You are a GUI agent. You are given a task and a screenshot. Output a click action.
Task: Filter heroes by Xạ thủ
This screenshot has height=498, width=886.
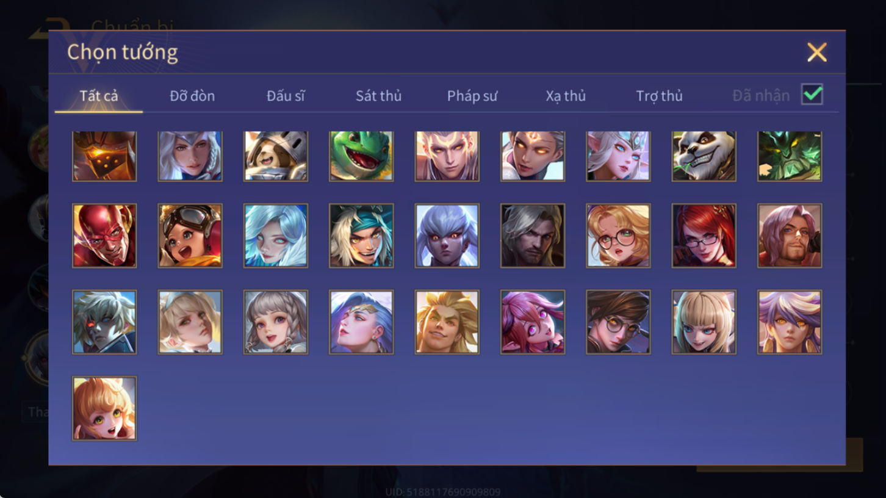click(x=566, y=96)
